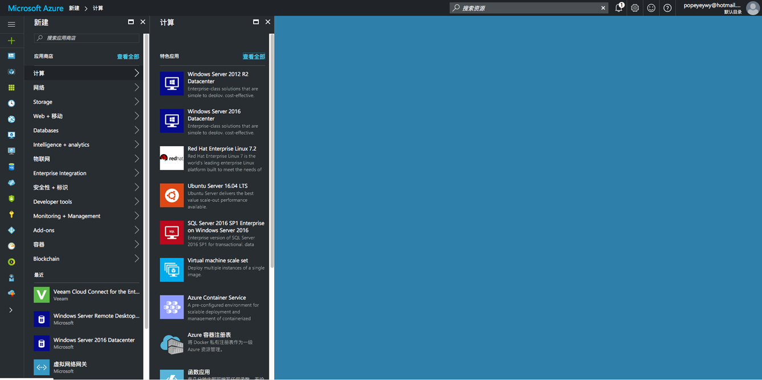Click the notifications bell icon
Viewport: 762px width, 380px height.
pos(619,8)
